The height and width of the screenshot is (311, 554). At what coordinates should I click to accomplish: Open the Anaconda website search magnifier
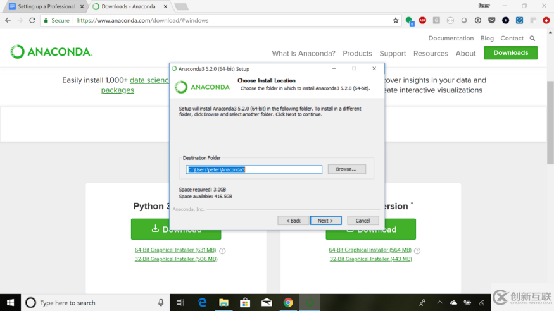coord(532,38)
